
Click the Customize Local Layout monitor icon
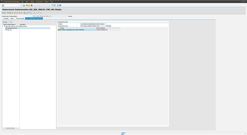[60, 5]
